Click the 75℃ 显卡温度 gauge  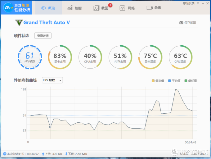pyautogui.click(x=150, y=57)
